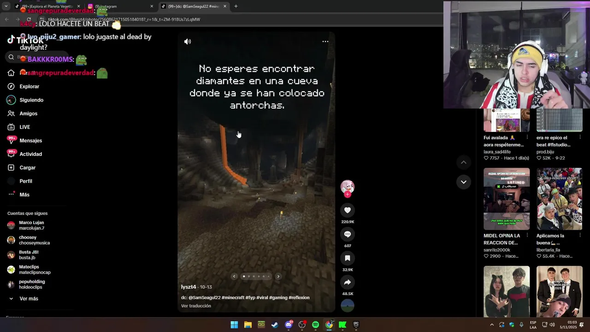Open the sound disc icon below share
Screen dimensions: 590x332
point(348,306)
